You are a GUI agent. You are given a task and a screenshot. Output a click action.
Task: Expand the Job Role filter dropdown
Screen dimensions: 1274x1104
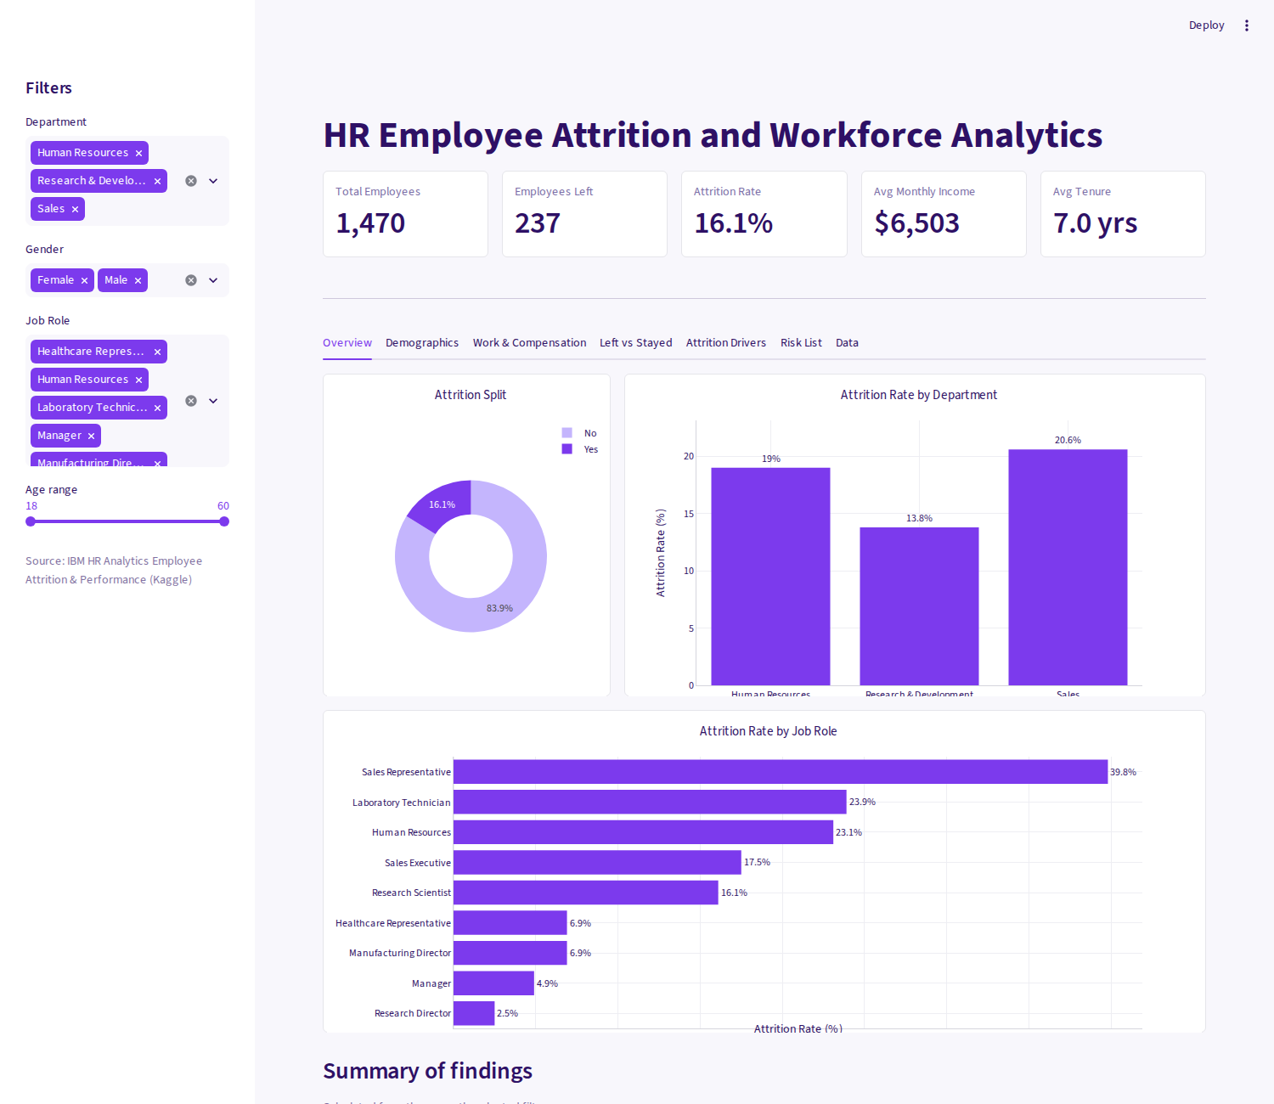tap(213, 401)
